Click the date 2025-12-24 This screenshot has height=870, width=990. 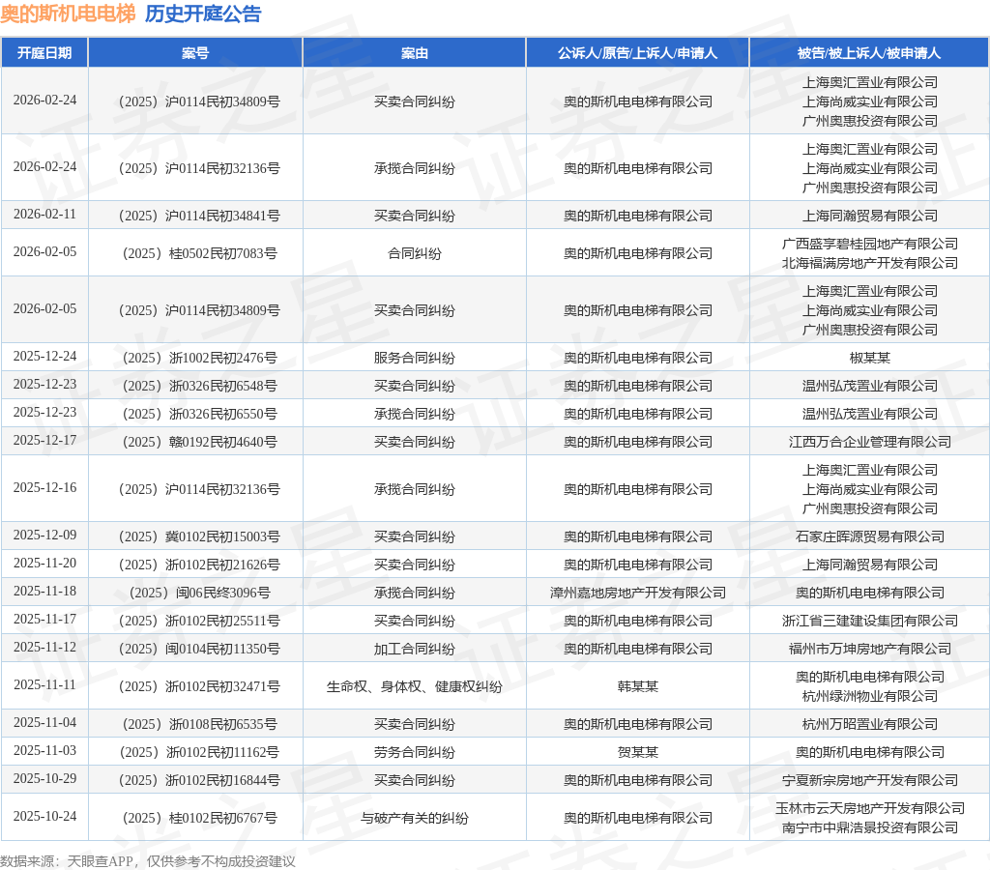pos(44,356)
